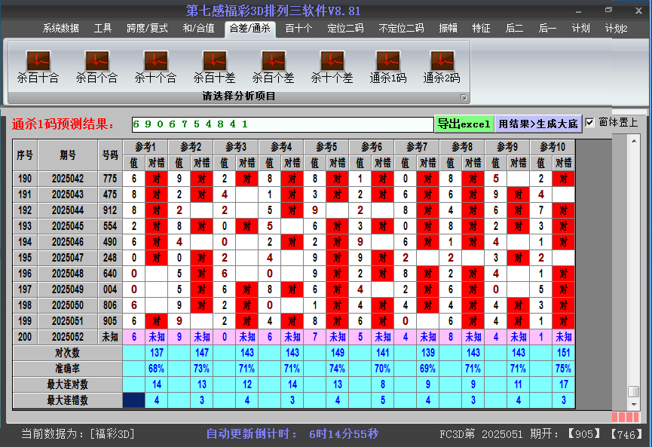Click the 75% accuracy cell under 参考10

564,369
